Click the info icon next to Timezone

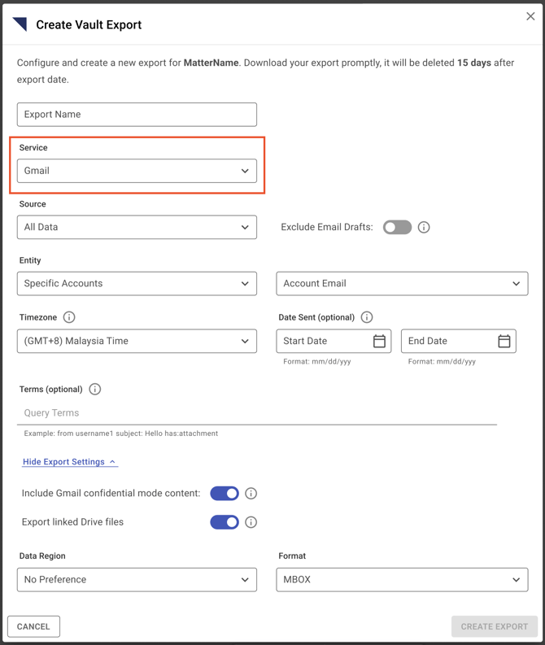click(x=69, y=317)
